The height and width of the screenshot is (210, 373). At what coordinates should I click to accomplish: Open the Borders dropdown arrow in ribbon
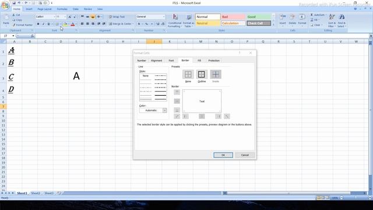click(x=60, y=24)
